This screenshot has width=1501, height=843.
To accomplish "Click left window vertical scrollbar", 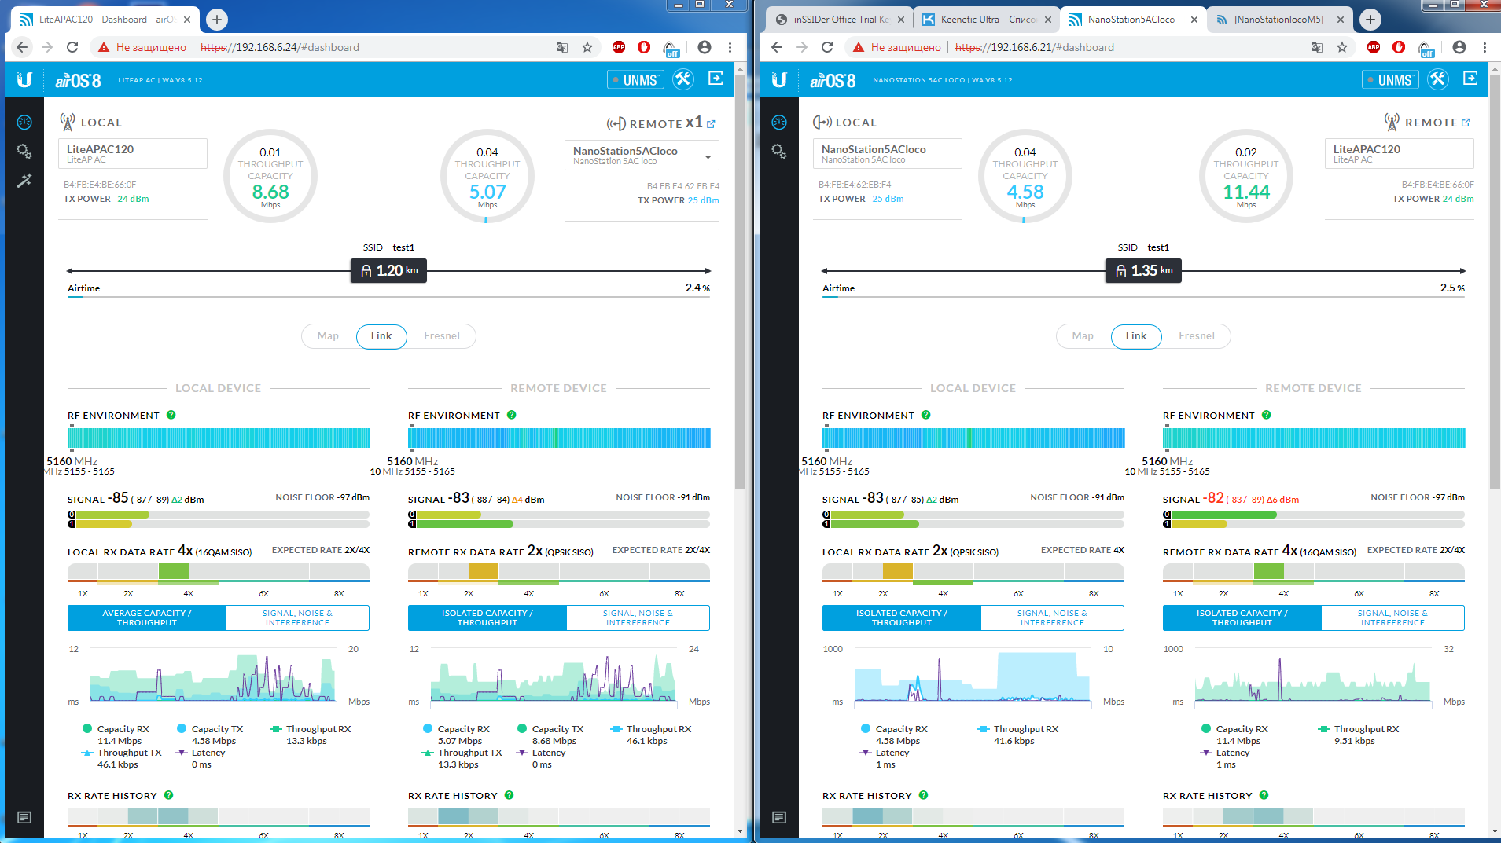I will coord(740,283).
